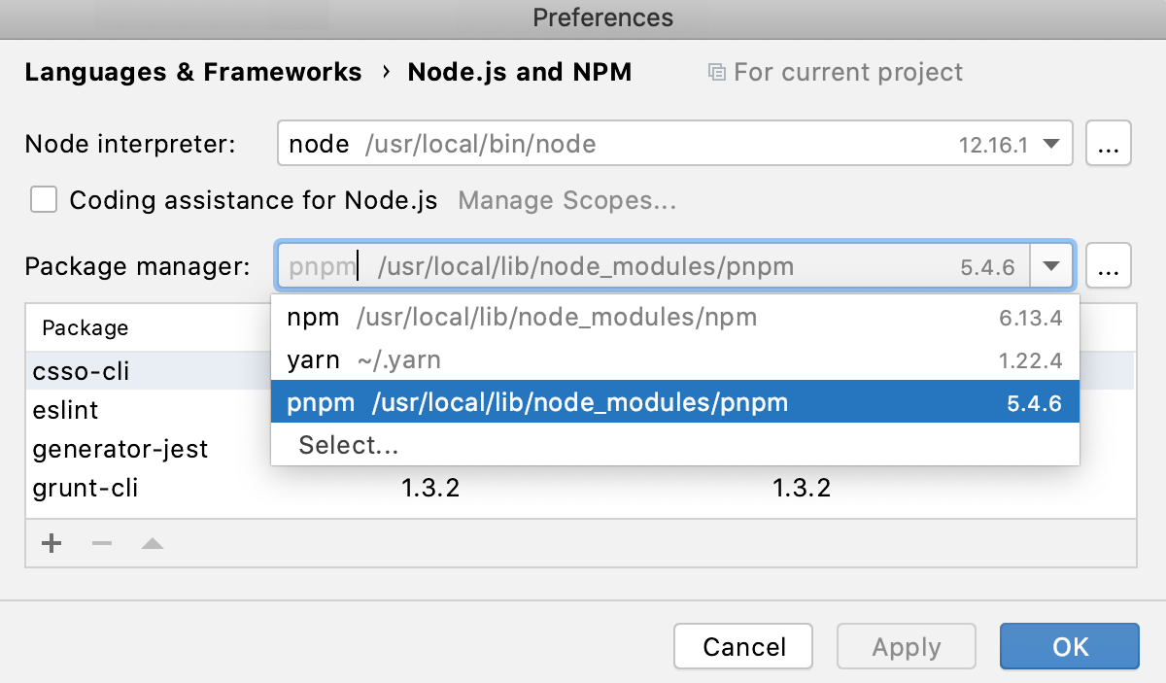Image resolution: width=1166 pixels, height=683 pixels.
Task: Open the Node interpreter browse ellipsis button
Action: tap(1109, 145)
